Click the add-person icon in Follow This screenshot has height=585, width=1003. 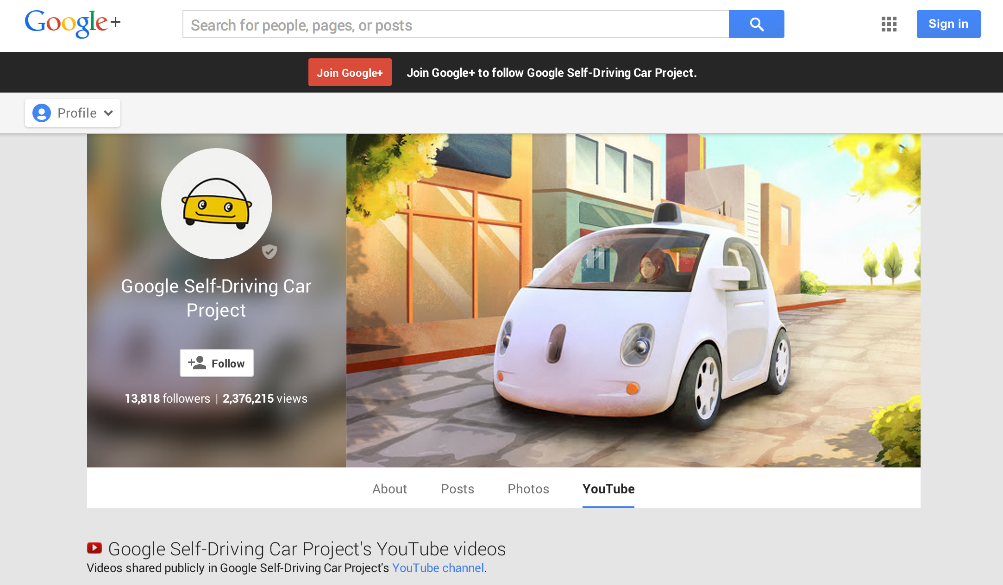[197, 363]
